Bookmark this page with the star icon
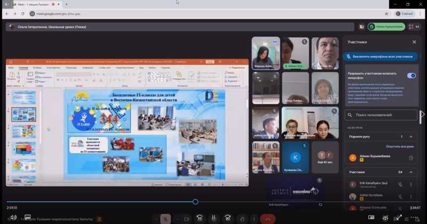The width and height of the screenshot is (427, 224). (x=386, y=13)
